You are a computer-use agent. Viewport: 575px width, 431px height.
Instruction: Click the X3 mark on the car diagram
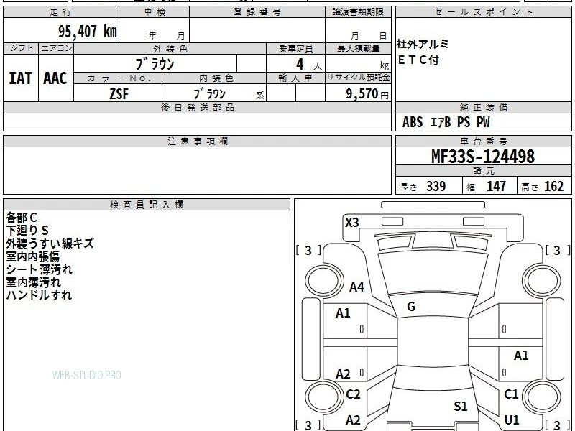(x=352, y=223)
